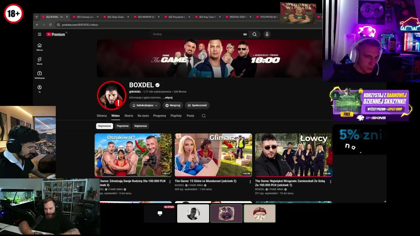The image size is (420, 236).
Task: Go back with the browser back arrow
Action: coord(37,25)
